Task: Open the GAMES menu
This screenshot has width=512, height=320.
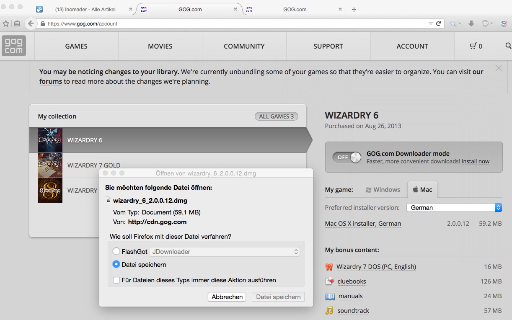Action: pos(76,46)
